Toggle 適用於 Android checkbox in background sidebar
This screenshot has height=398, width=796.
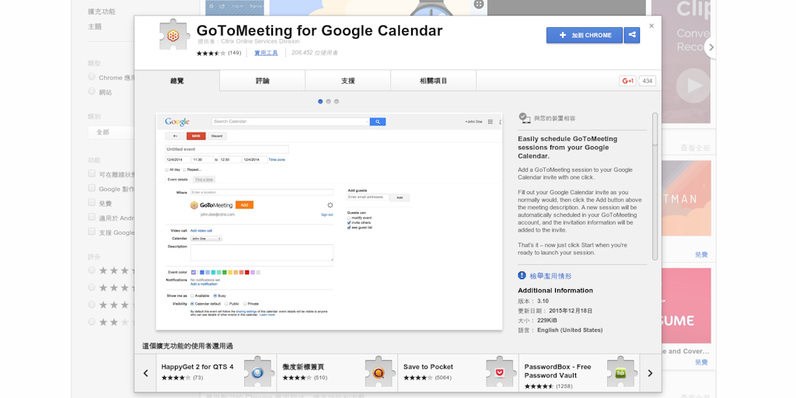[92, 217]
